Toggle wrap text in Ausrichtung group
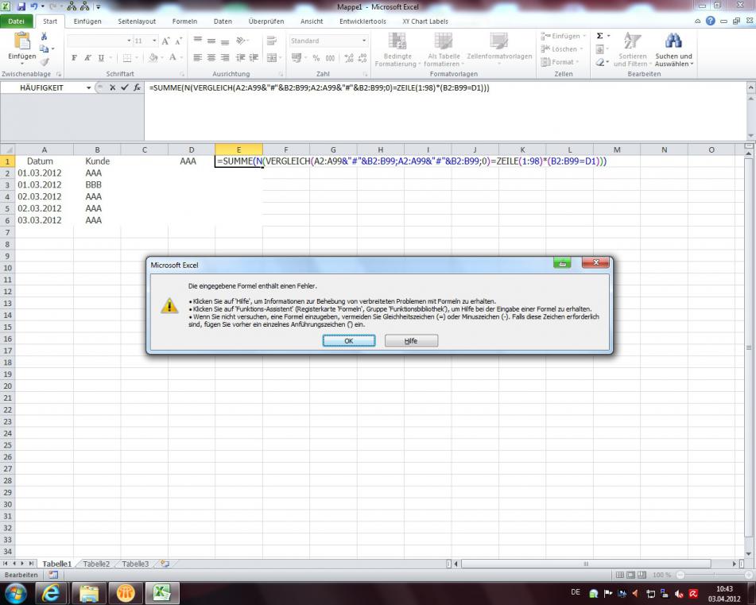This screenshot has height=605, width=756. coord(271,41)
